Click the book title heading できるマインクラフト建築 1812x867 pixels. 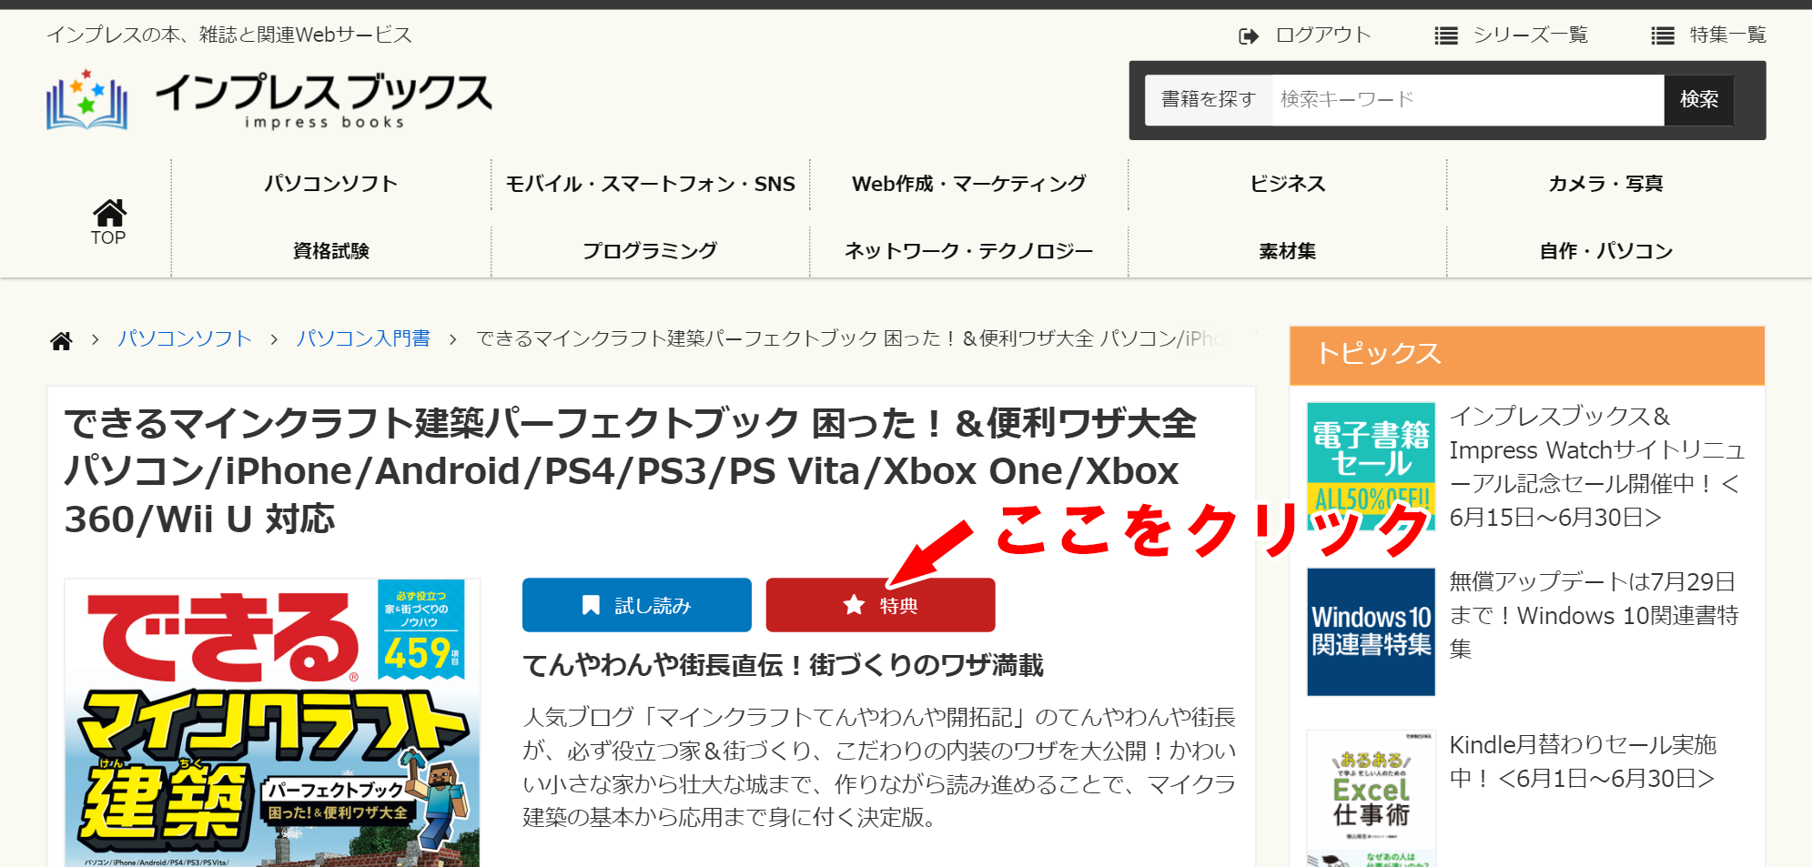point(630,471)
